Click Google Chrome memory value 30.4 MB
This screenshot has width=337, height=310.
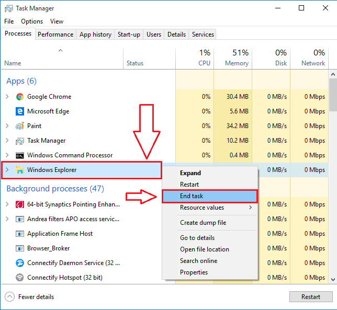237,97
